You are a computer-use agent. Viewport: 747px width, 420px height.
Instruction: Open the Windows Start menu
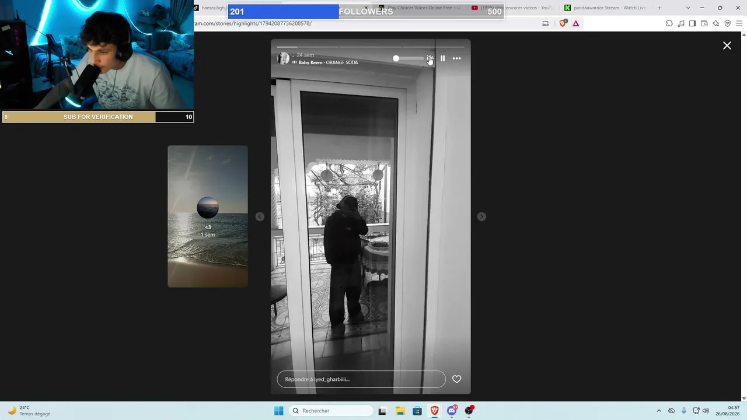[279, 411]
